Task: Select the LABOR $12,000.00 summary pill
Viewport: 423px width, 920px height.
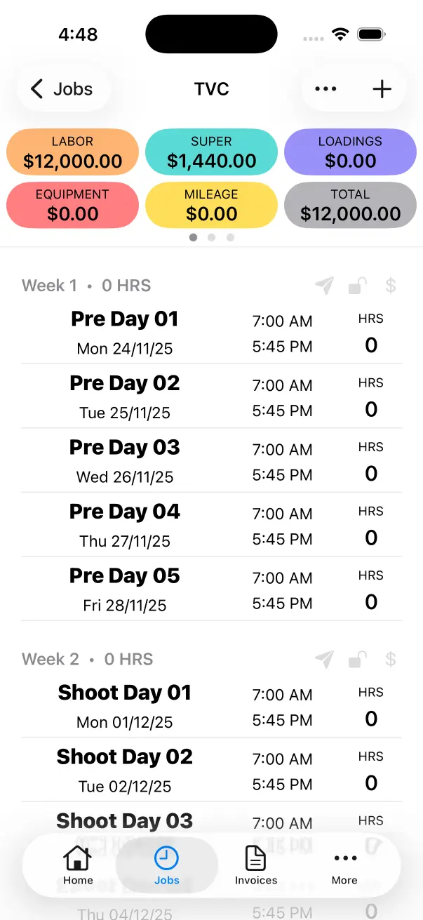Action: coord(72,152)
